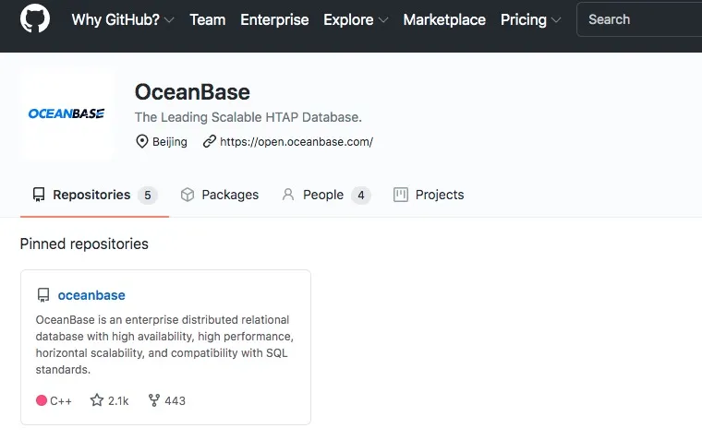
Task: Open the 443 forks link
Action: pyautogui.click(x=166, y=400)
